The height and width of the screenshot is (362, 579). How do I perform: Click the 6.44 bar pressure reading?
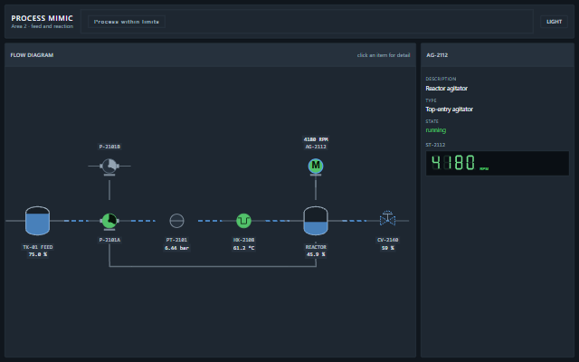tap(176, 248)
